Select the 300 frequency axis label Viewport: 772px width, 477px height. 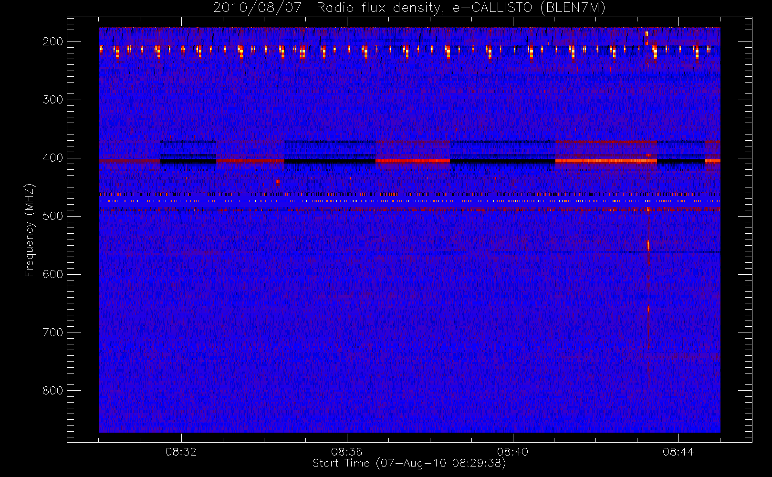(53, 100)
